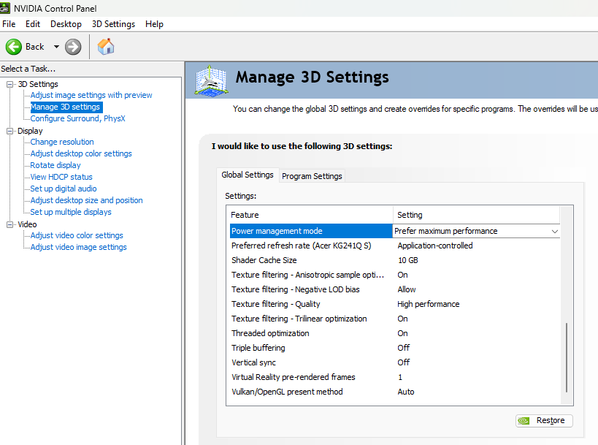Click the 10 GB shader cache value
The height and width of the screenshot is (445, 598).
coord(408,260)
